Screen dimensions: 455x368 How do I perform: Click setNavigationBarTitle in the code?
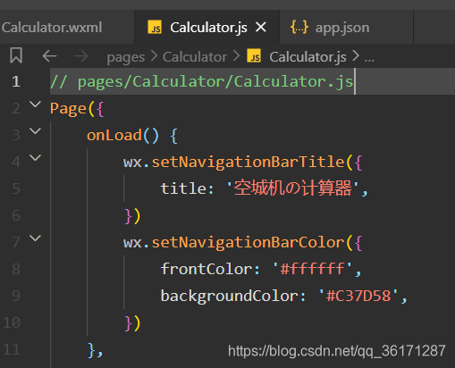[248, 163]
